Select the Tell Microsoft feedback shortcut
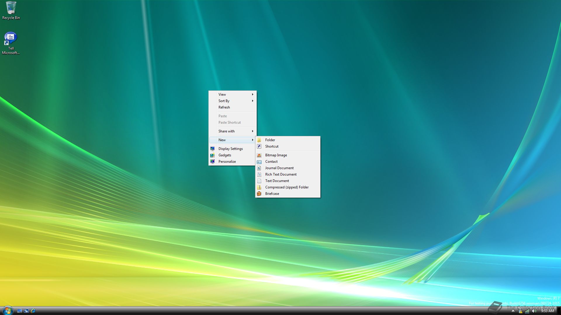Viewport: 561px width, 315px height. click(11, 43)
